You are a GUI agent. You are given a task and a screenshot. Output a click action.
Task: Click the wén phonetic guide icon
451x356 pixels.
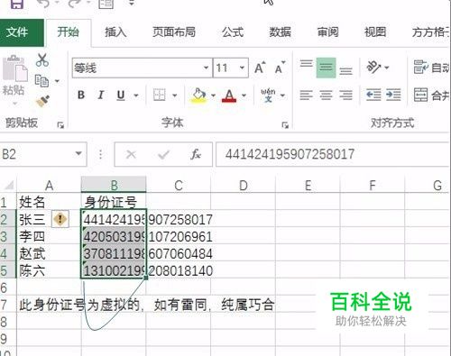(x=268, y=96)
